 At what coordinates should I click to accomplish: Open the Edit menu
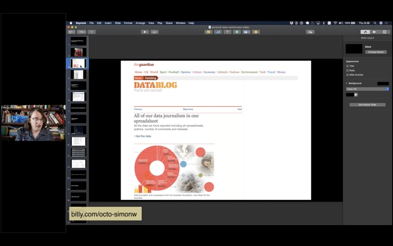[99, 23]
